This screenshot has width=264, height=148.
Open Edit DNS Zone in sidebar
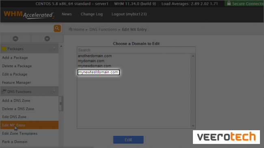pyautogui.click(x=14, y=117)
